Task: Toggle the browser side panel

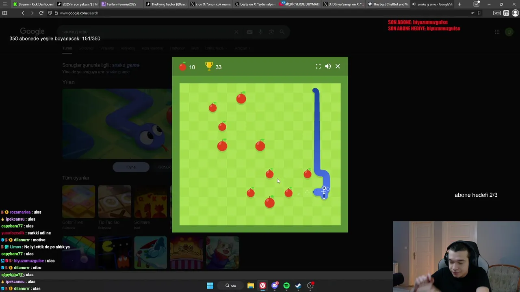Action: click(x=4, y=13)
